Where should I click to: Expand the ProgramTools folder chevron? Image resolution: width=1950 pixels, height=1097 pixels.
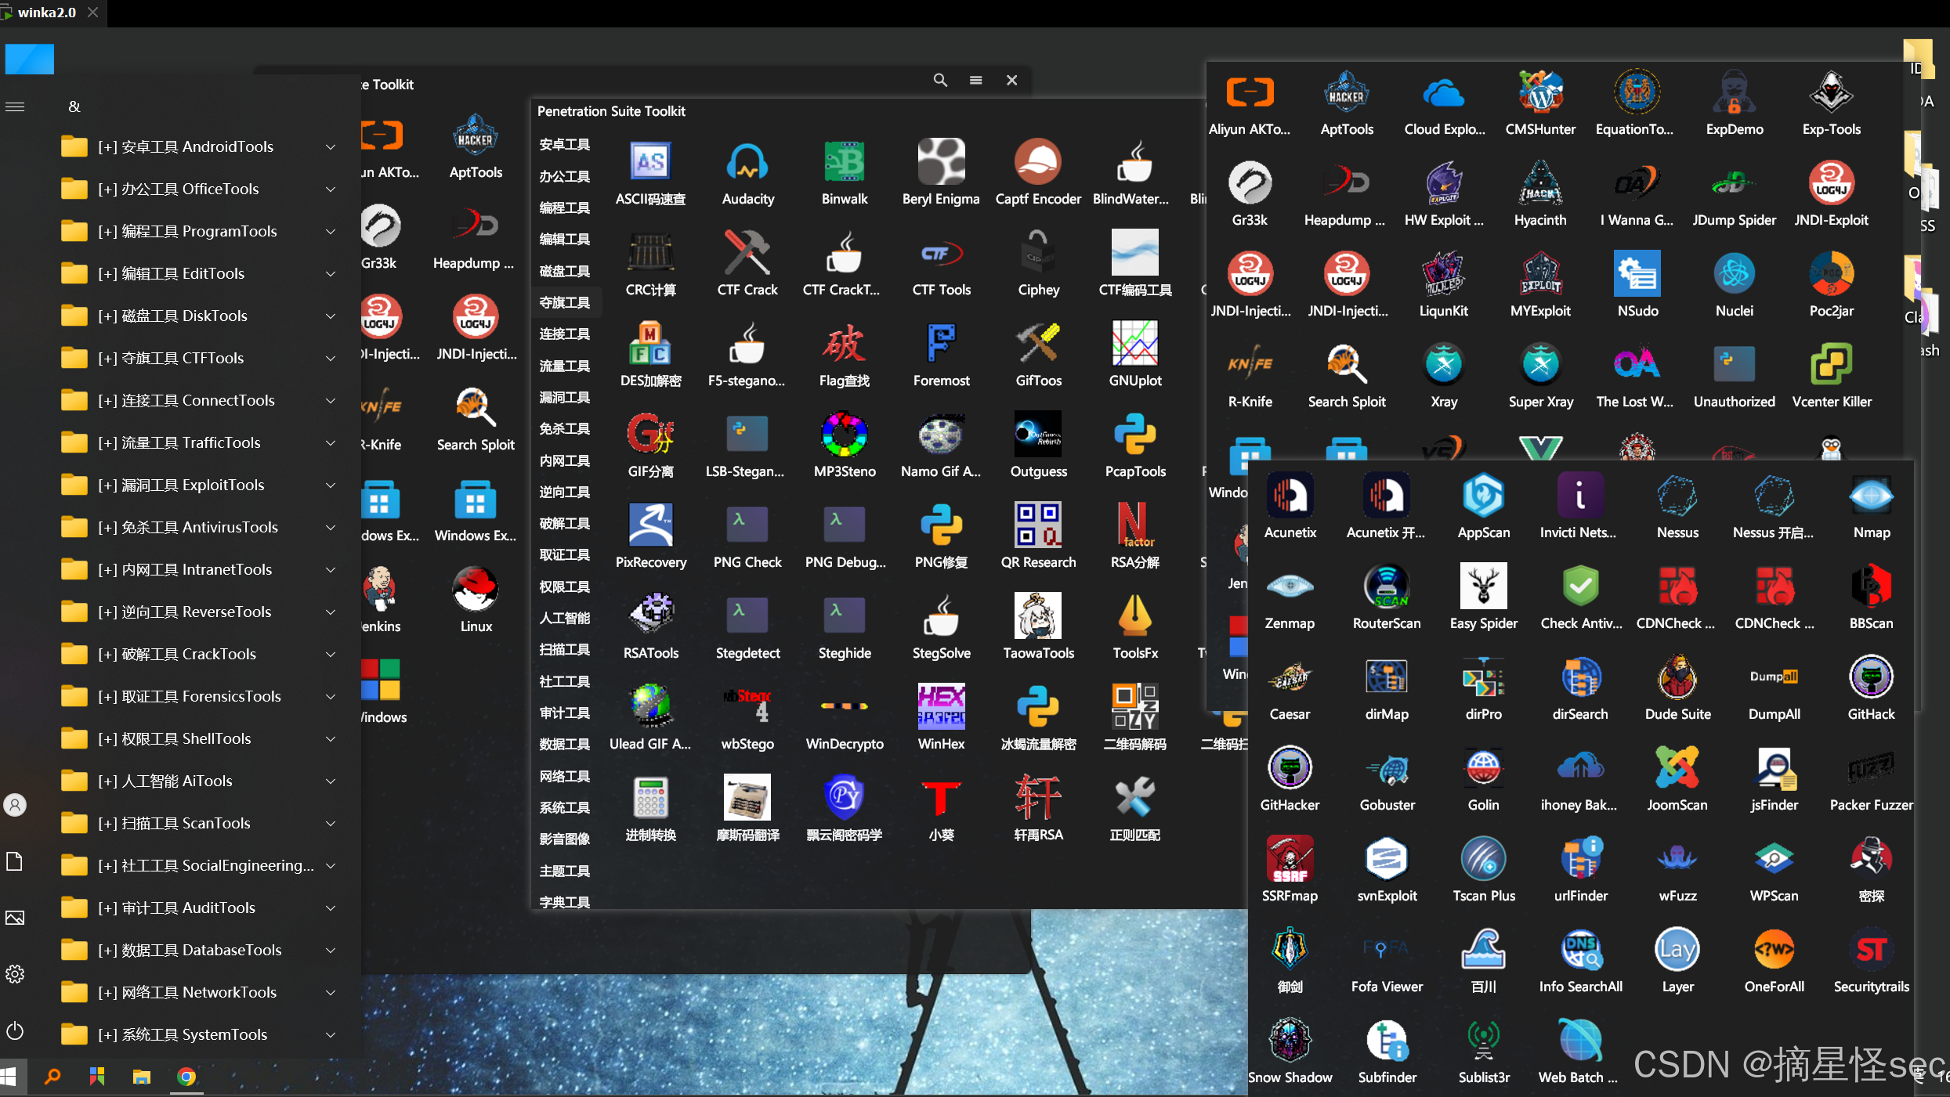(x=331, y=232)
